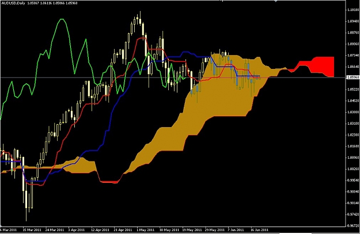Click the 1.09480 price axis label
This screenshot has width=360, height=234.
coord(354,21)
